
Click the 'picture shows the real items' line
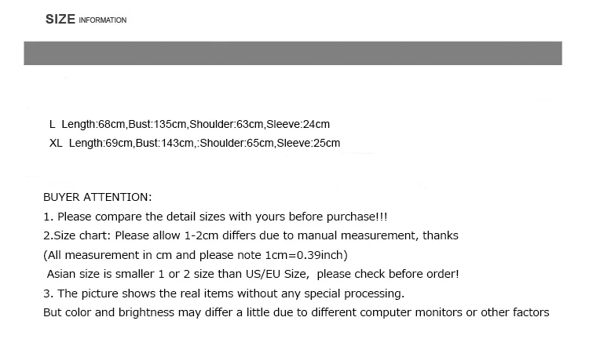coord(224,293)
